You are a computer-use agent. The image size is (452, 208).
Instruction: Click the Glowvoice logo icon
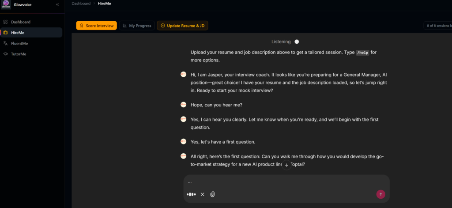6,4
